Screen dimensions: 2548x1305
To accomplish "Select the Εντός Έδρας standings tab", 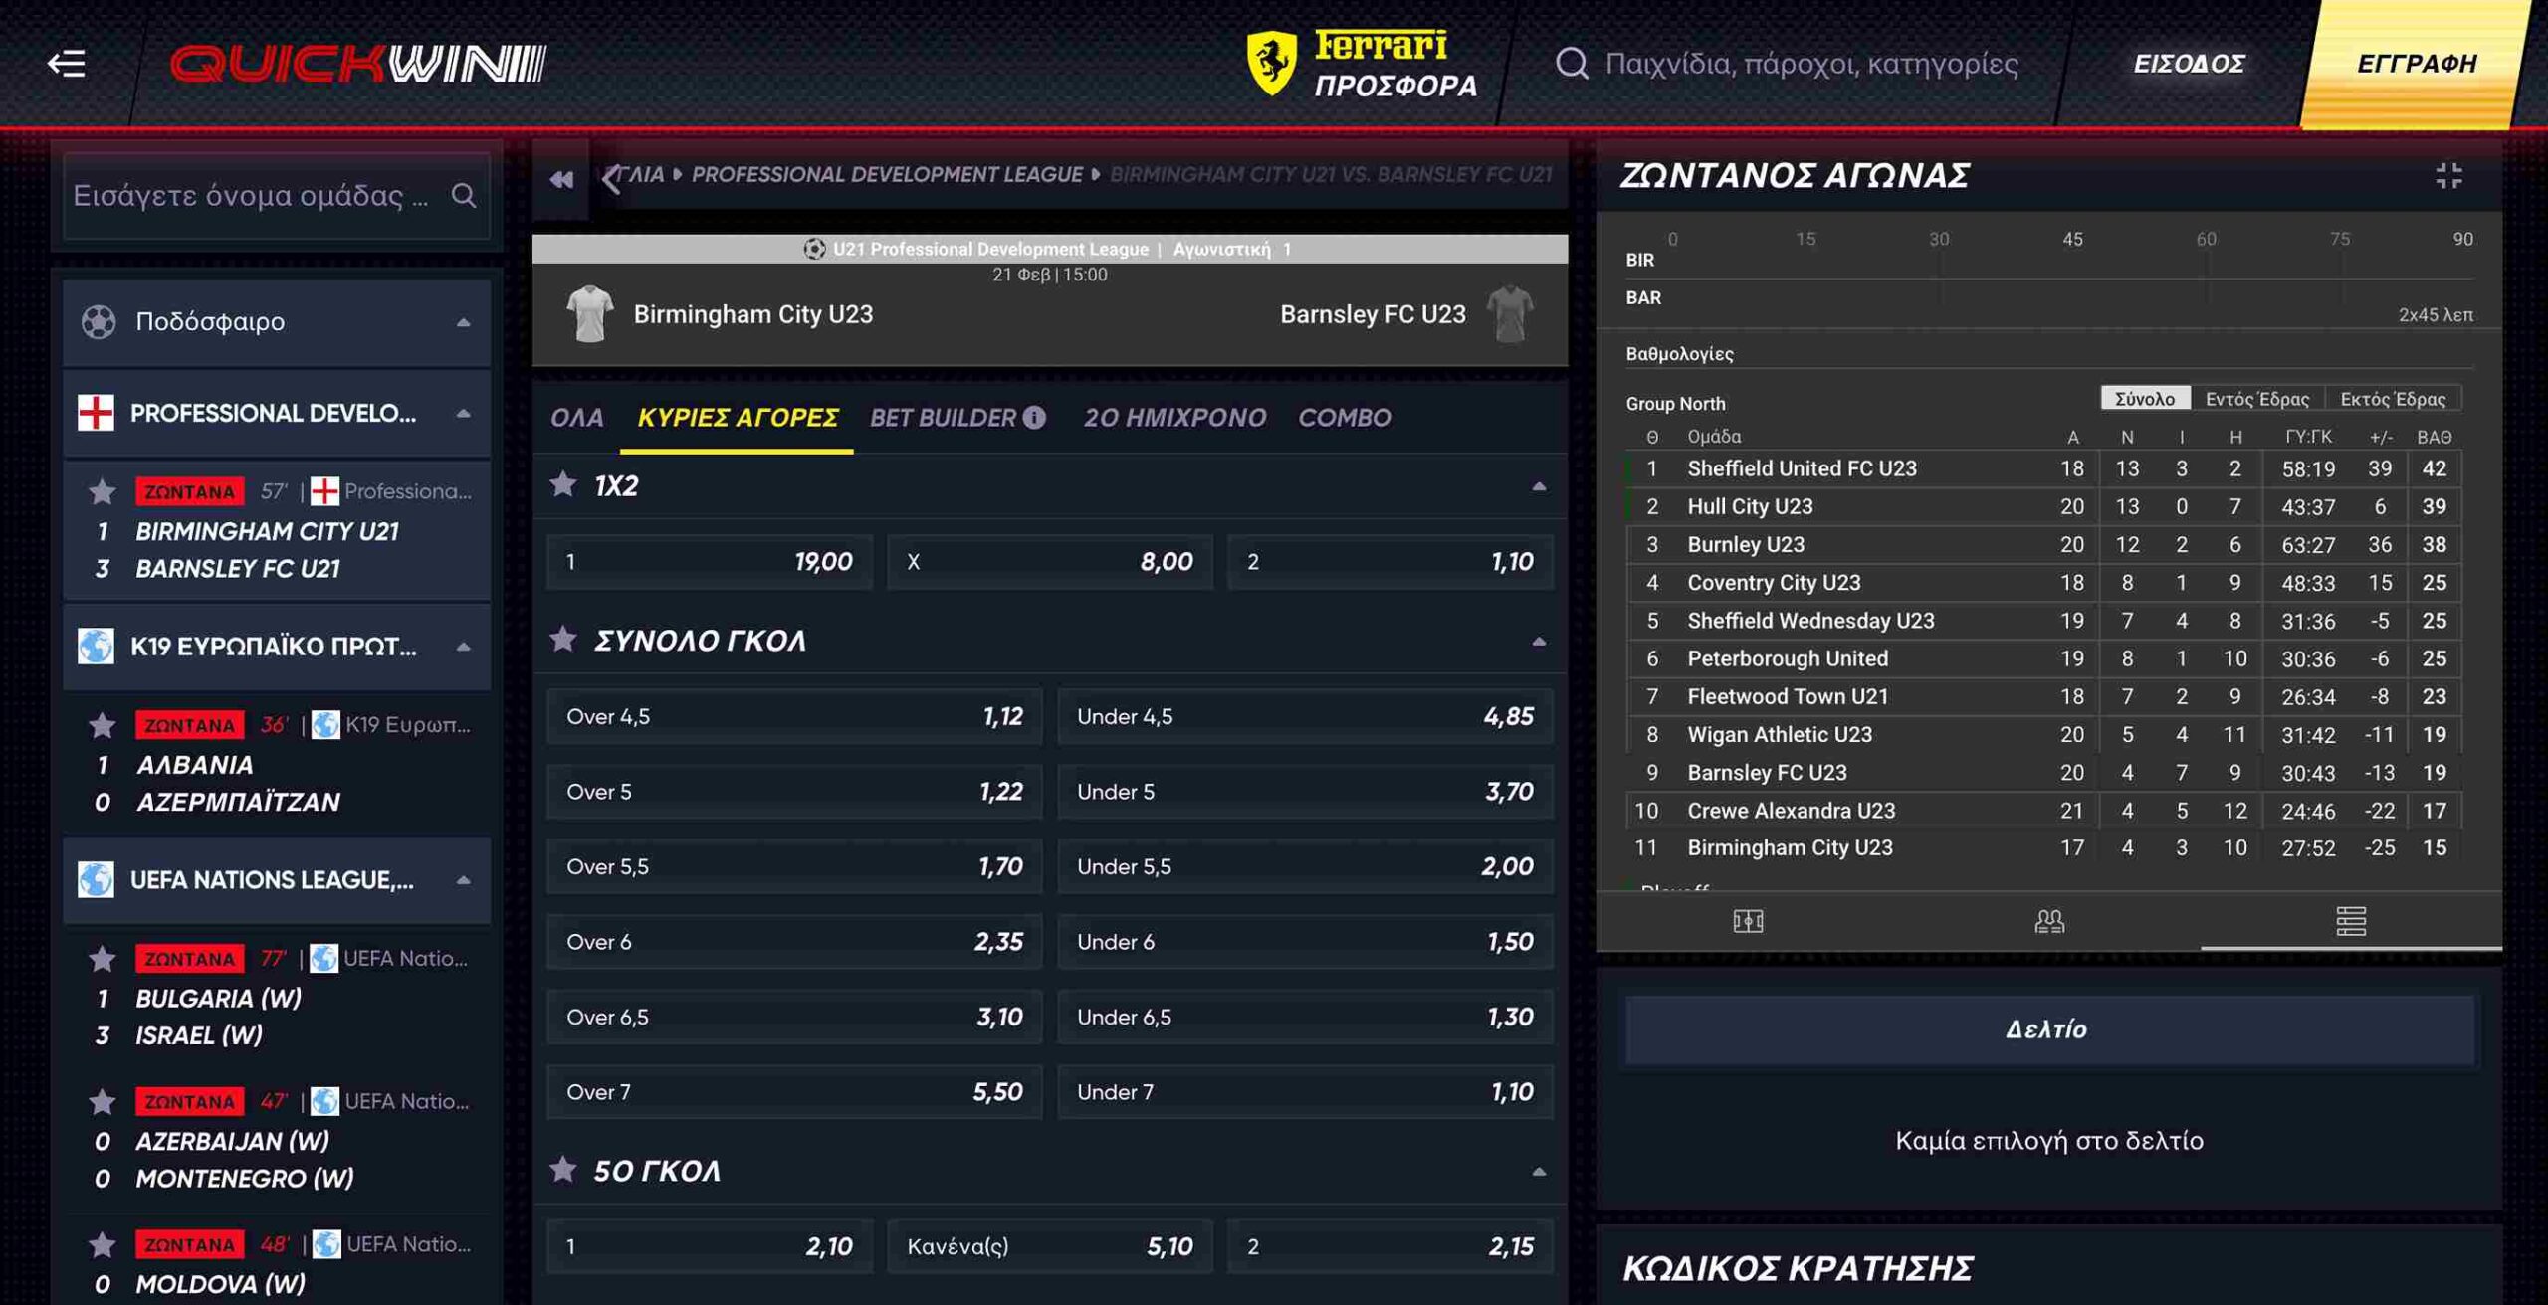I will click(2256, 399).
